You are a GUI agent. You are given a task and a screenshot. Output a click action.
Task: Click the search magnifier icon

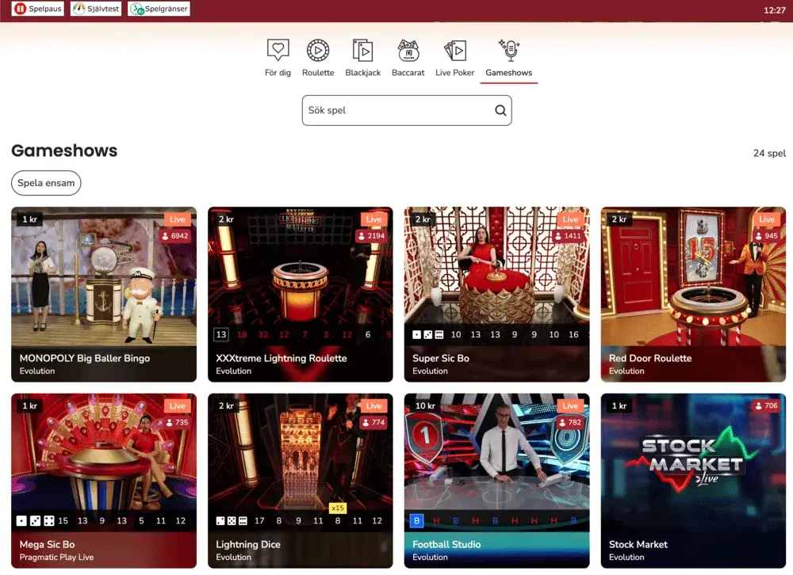(x=500, y=111)
